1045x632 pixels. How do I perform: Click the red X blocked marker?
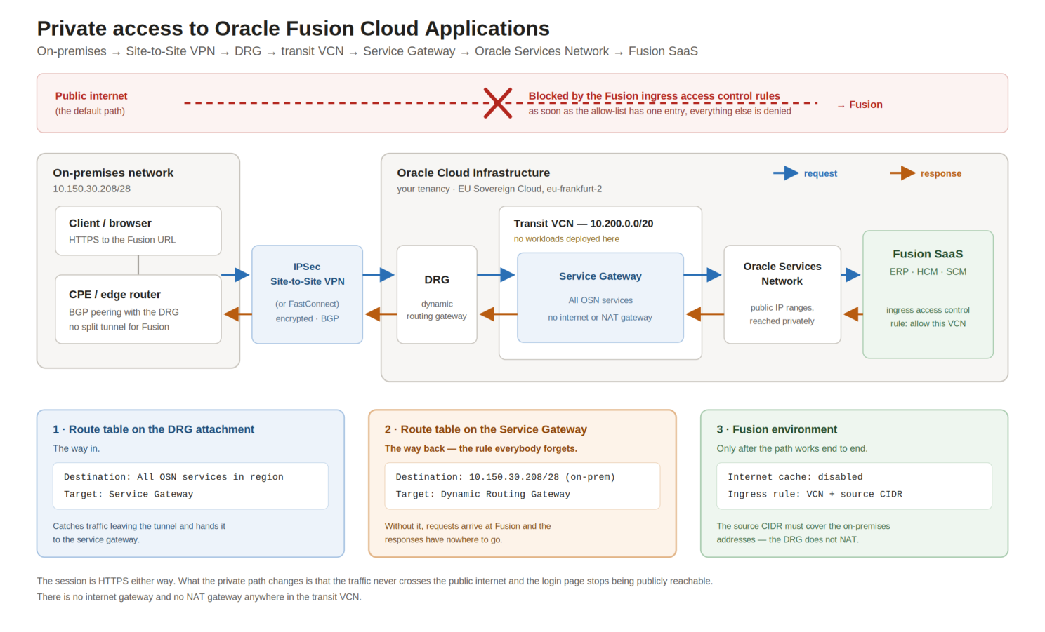point(497,103)
